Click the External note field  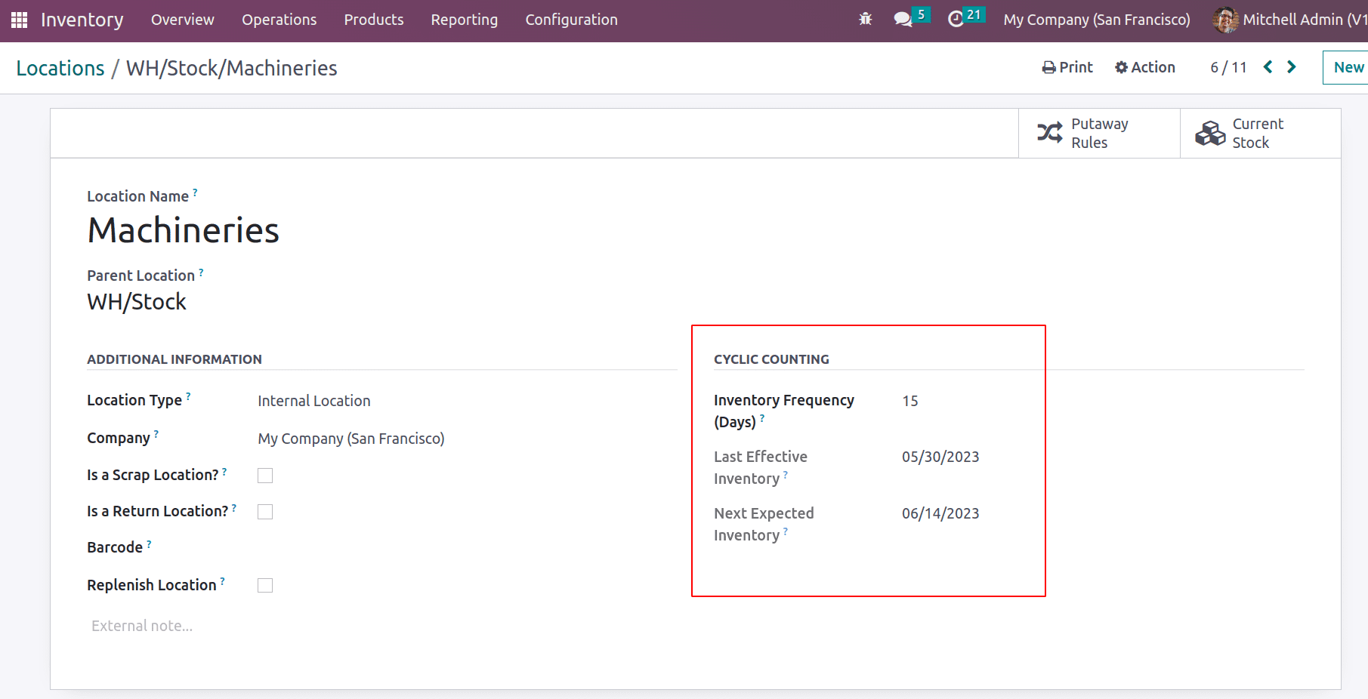(141, 625)
